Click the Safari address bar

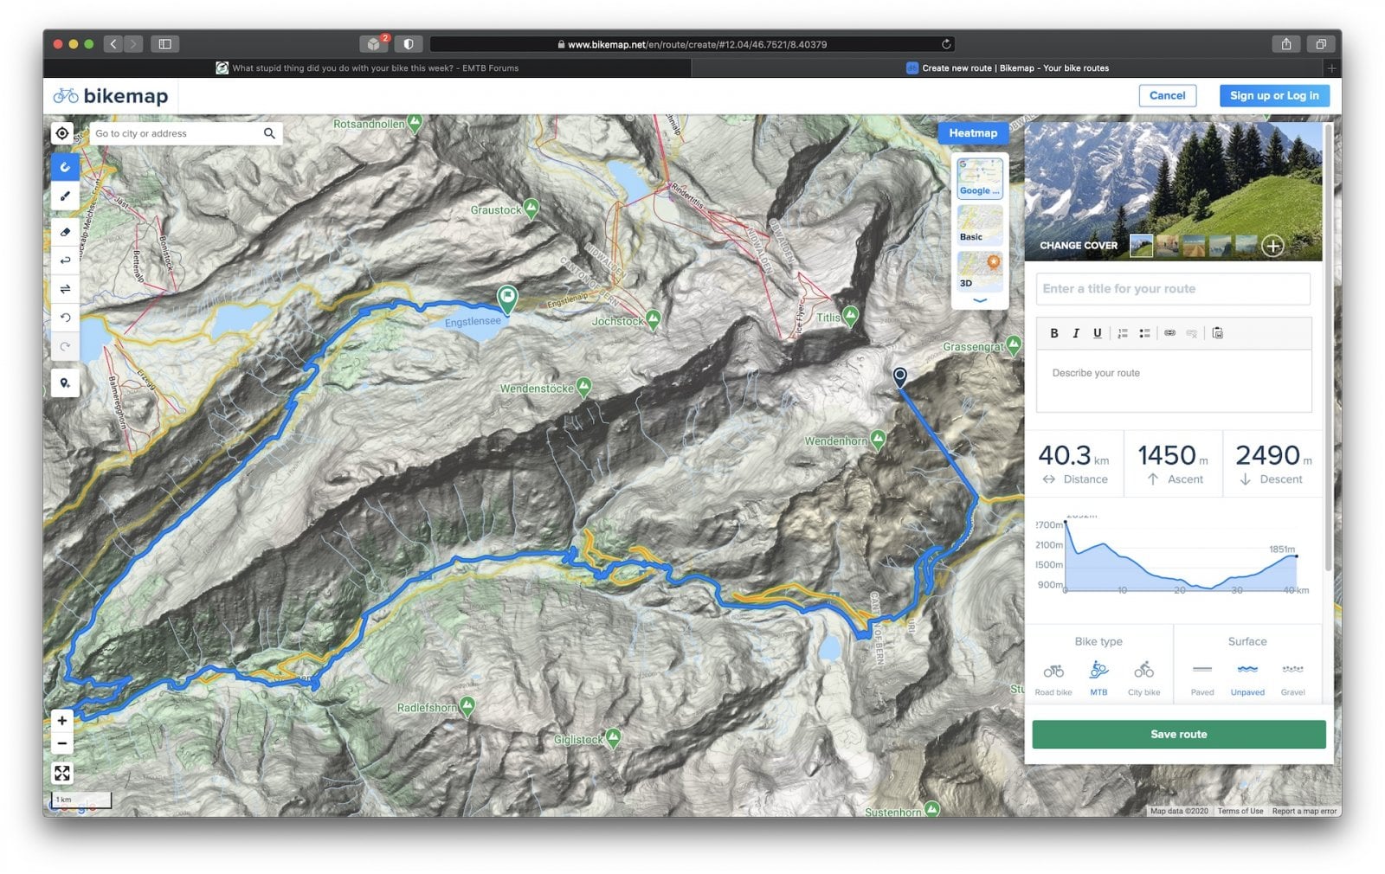tap(692, 44)
